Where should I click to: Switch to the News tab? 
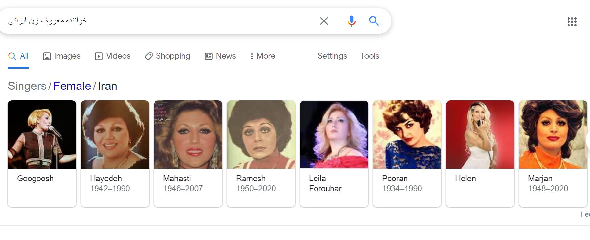[225, 56]
